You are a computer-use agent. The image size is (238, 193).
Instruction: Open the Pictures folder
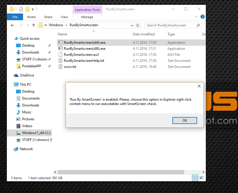click(x=28, y=119)
